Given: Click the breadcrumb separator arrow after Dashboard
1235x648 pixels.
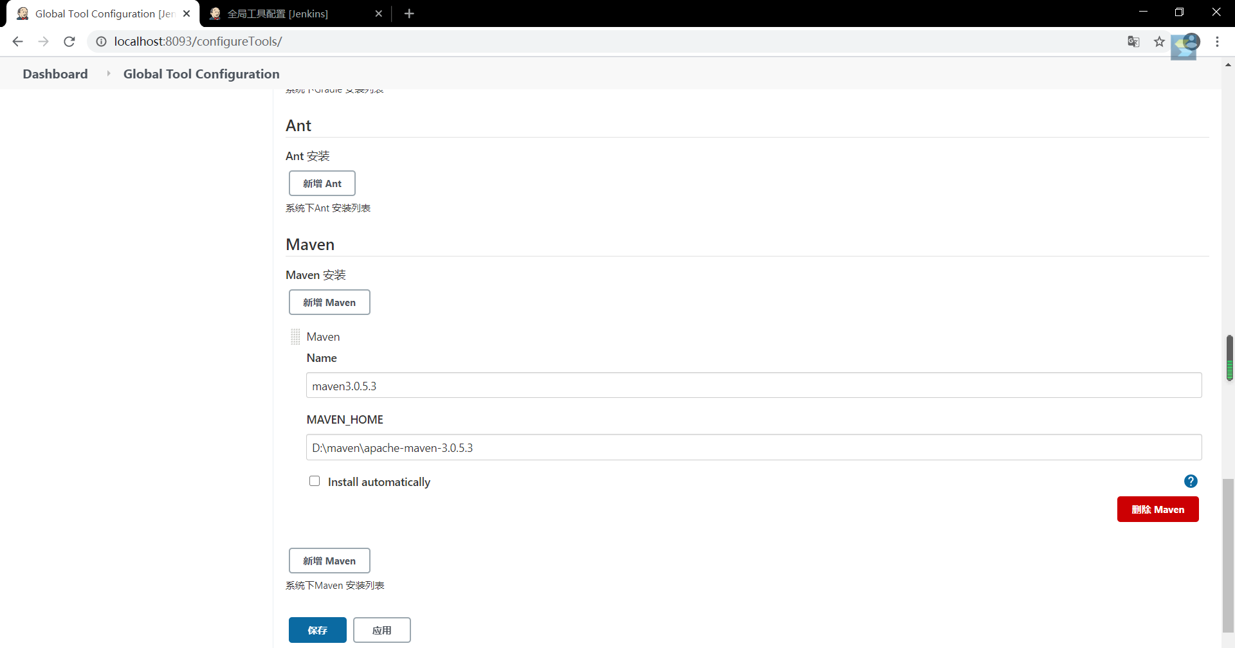Looking at the screenshot, I should 108,73.
